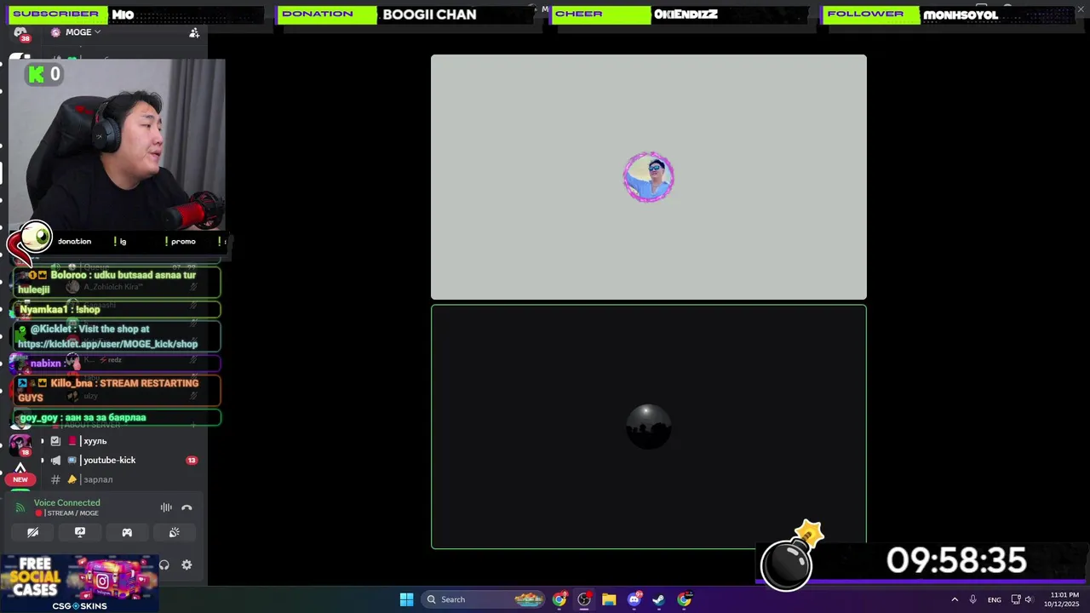Start an activity with the gamepad icon
This screenshot has height=613, width=1090.
[x=127, y=532]
